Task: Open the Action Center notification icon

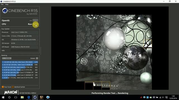Action: [166, 97]
